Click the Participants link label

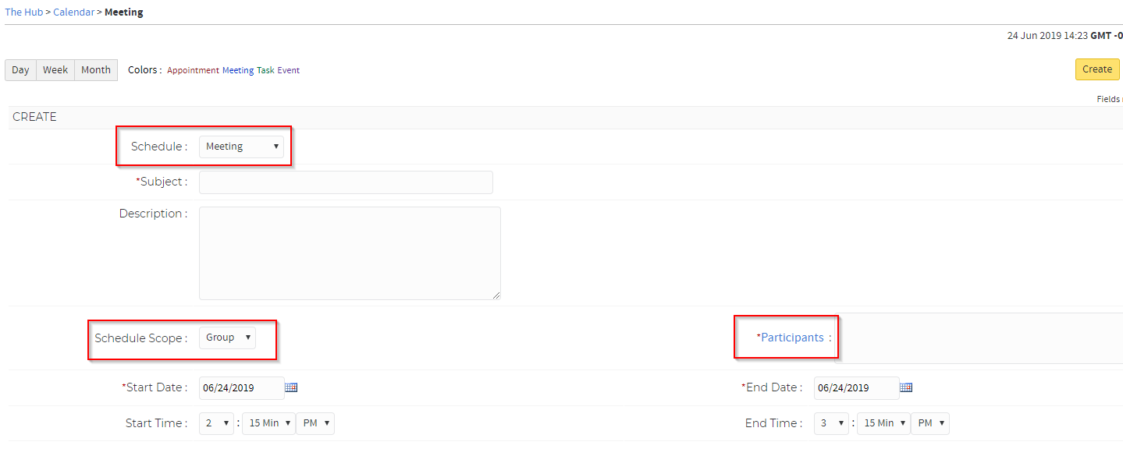[x=792, y=338]
